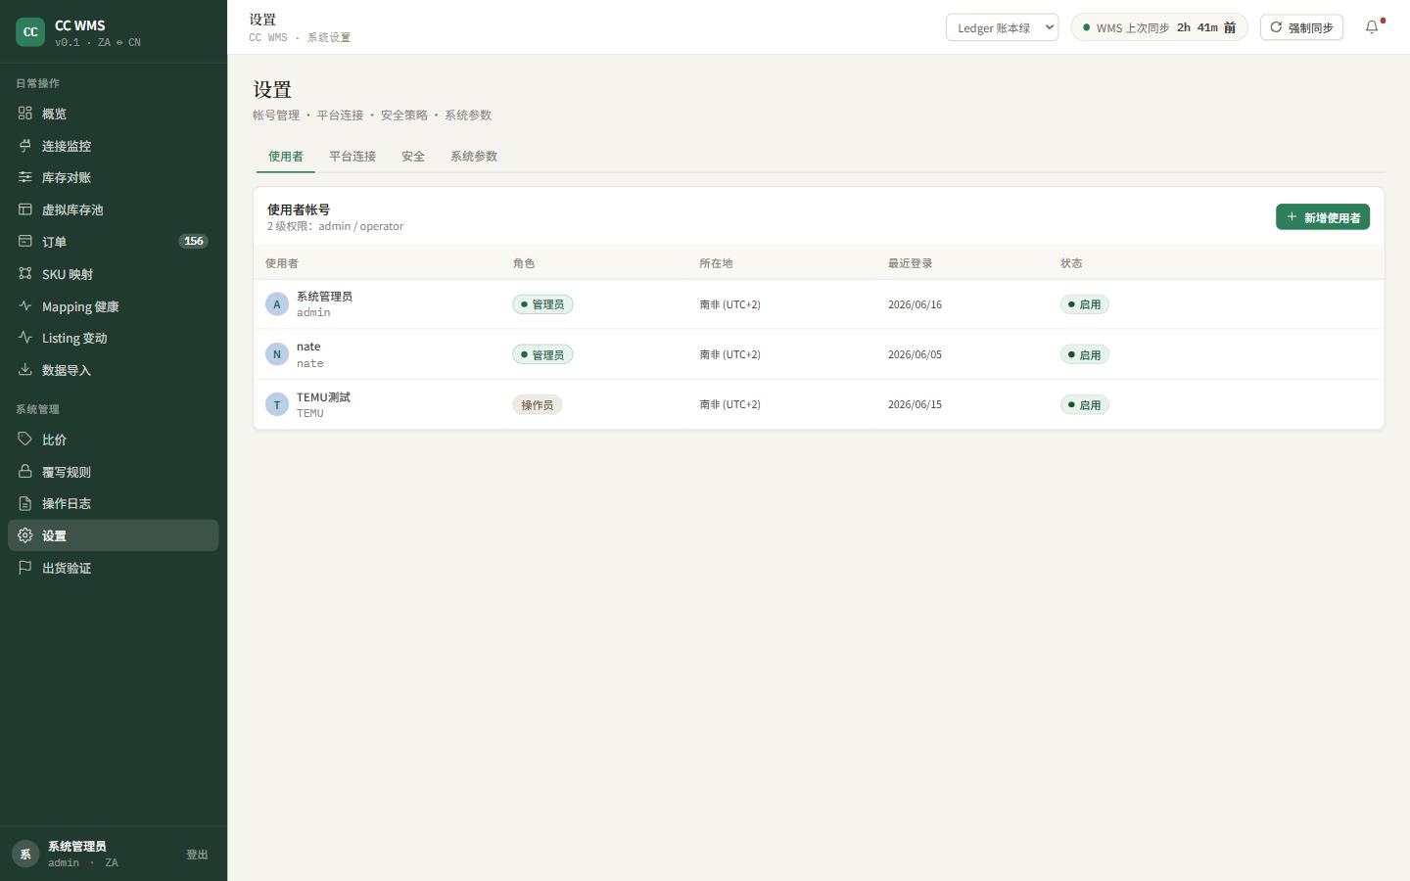This screenshot has height=881, width=1410.
Task: Open Listing 变动 activity icon
Action: coord(25,338)
